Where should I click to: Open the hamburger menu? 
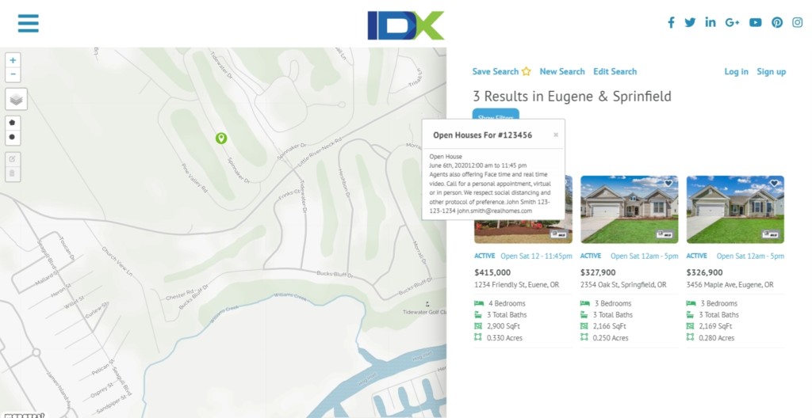(x=28, y=23)
